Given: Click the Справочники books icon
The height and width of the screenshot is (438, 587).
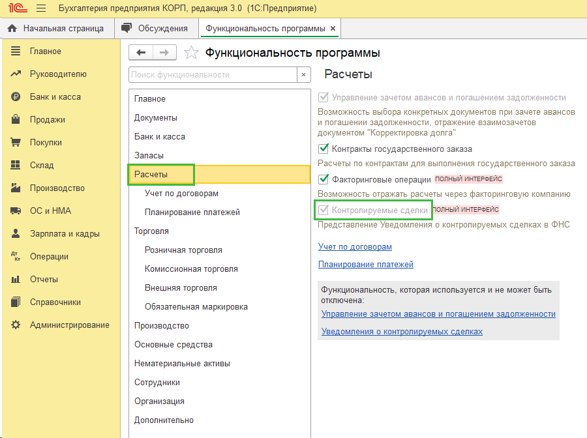Looking at the screenshot, I should [x=16, y=302].
